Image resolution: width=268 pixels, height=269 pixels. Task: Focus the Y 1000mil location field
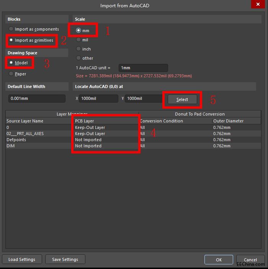pyautogui.click(x=144, y=98)
